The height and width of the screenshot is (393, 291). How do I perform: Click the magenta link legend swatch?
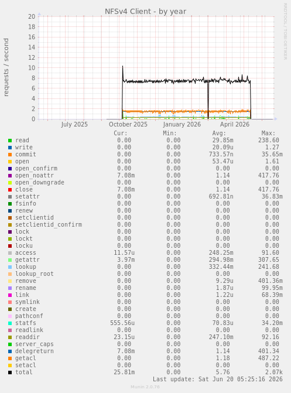pyautogui.click(x=10, y=295)
